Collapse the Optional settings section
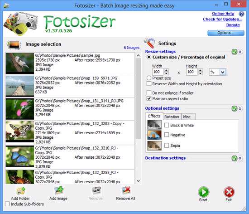The image size is (249, 214). 240,109
